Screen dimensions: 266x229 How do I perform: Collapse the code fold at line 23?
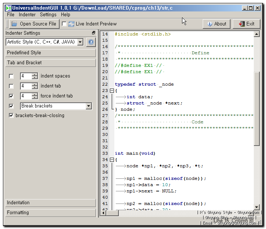(x=111, y=90)
